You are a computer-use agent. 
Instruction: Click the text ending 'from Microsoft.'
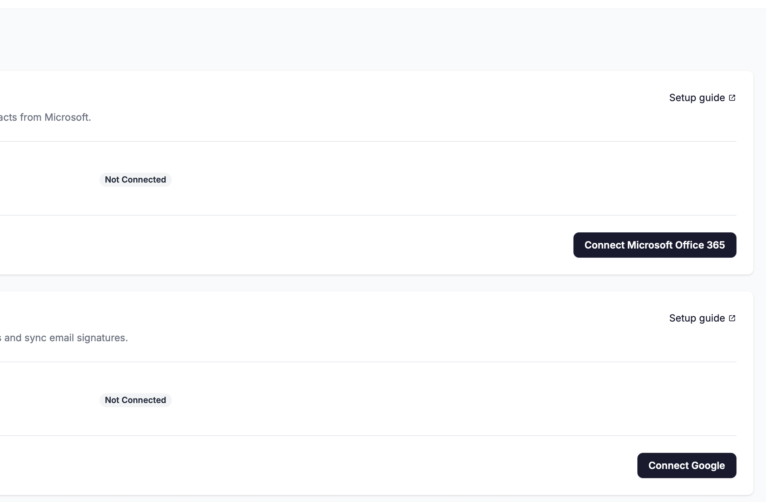[x=45, y=117]
